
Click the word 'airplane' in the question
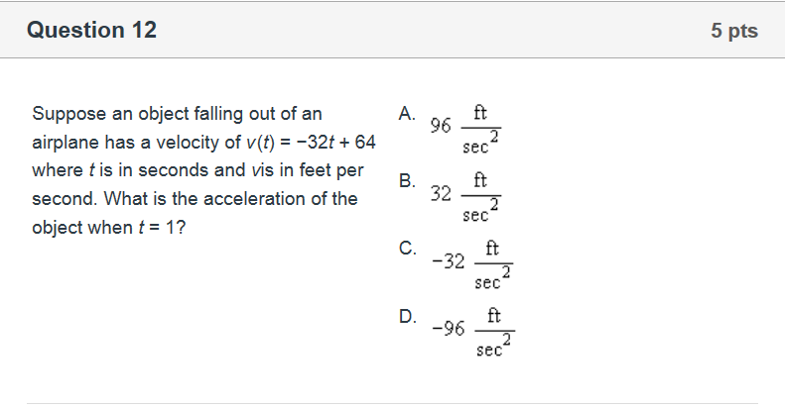click(65, 142)
